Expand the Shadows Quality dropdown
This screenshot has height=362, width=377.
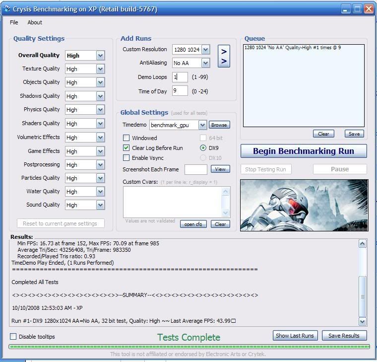[100, 96]
